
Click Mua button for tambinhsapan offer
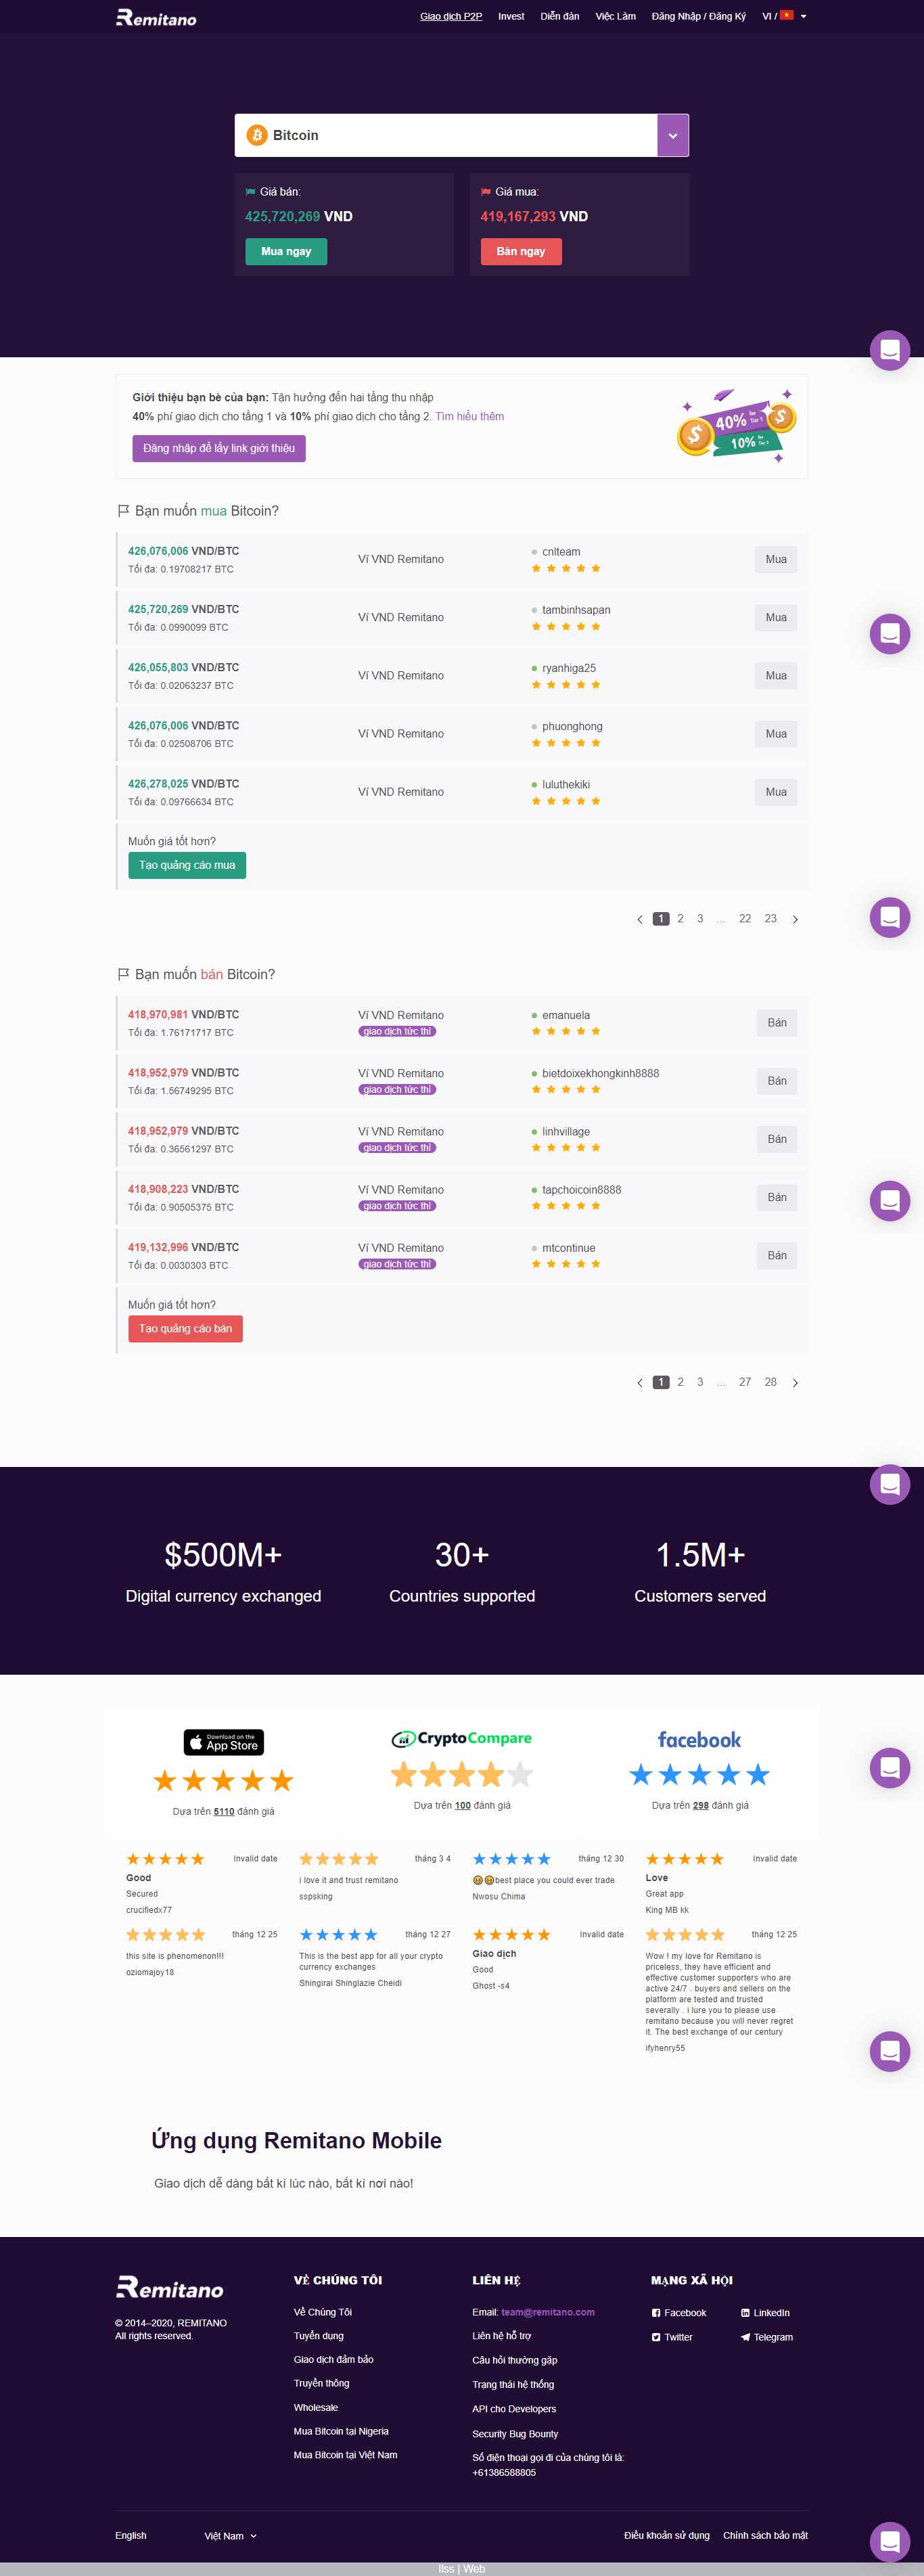(x=776, y=617)
